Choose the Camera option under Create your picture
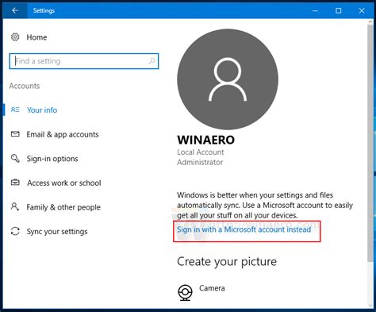This screenshot has height=312, width=376. 212,288
